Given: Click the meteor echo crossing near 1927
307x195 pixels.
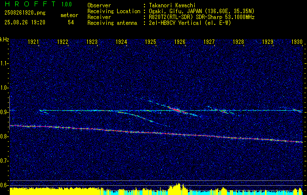Looking at the screenshot, I should point(222,111).
